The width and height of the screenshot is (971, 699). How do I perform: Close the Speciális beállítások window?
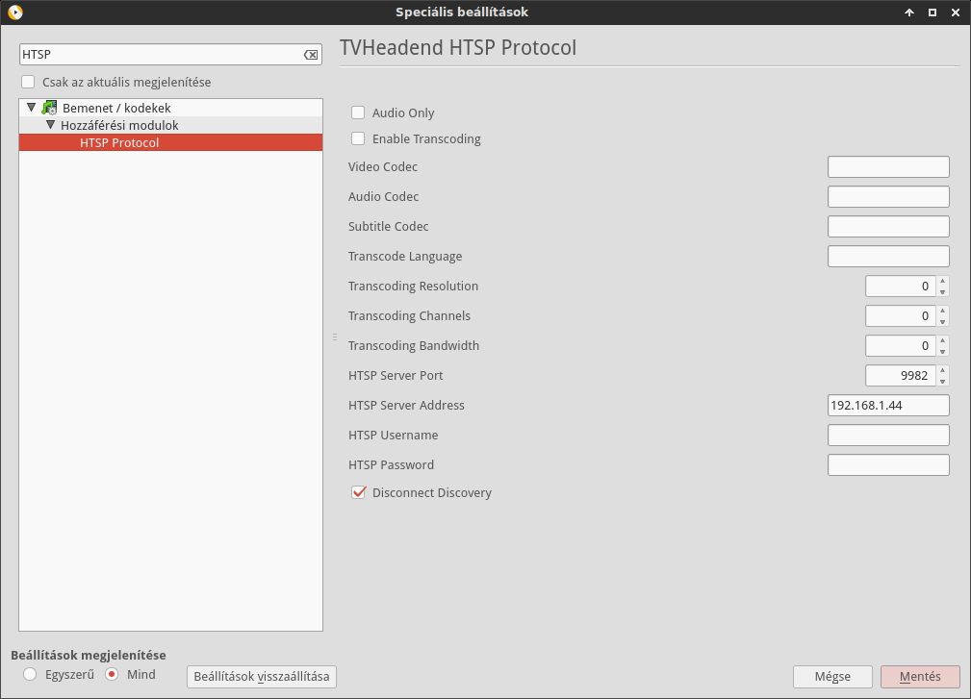coord(956,12)
